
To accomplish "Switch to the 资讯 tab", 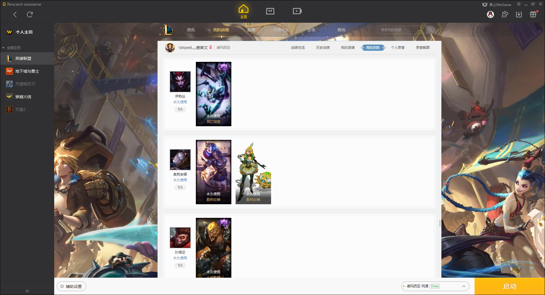I will [191, 30].
